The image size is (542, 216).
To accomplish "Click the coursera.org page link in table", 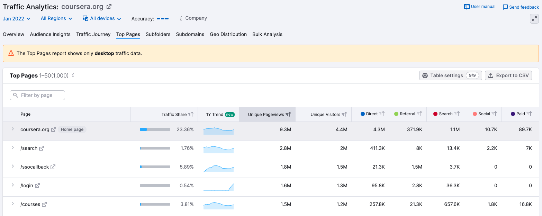I will [35, 129].
